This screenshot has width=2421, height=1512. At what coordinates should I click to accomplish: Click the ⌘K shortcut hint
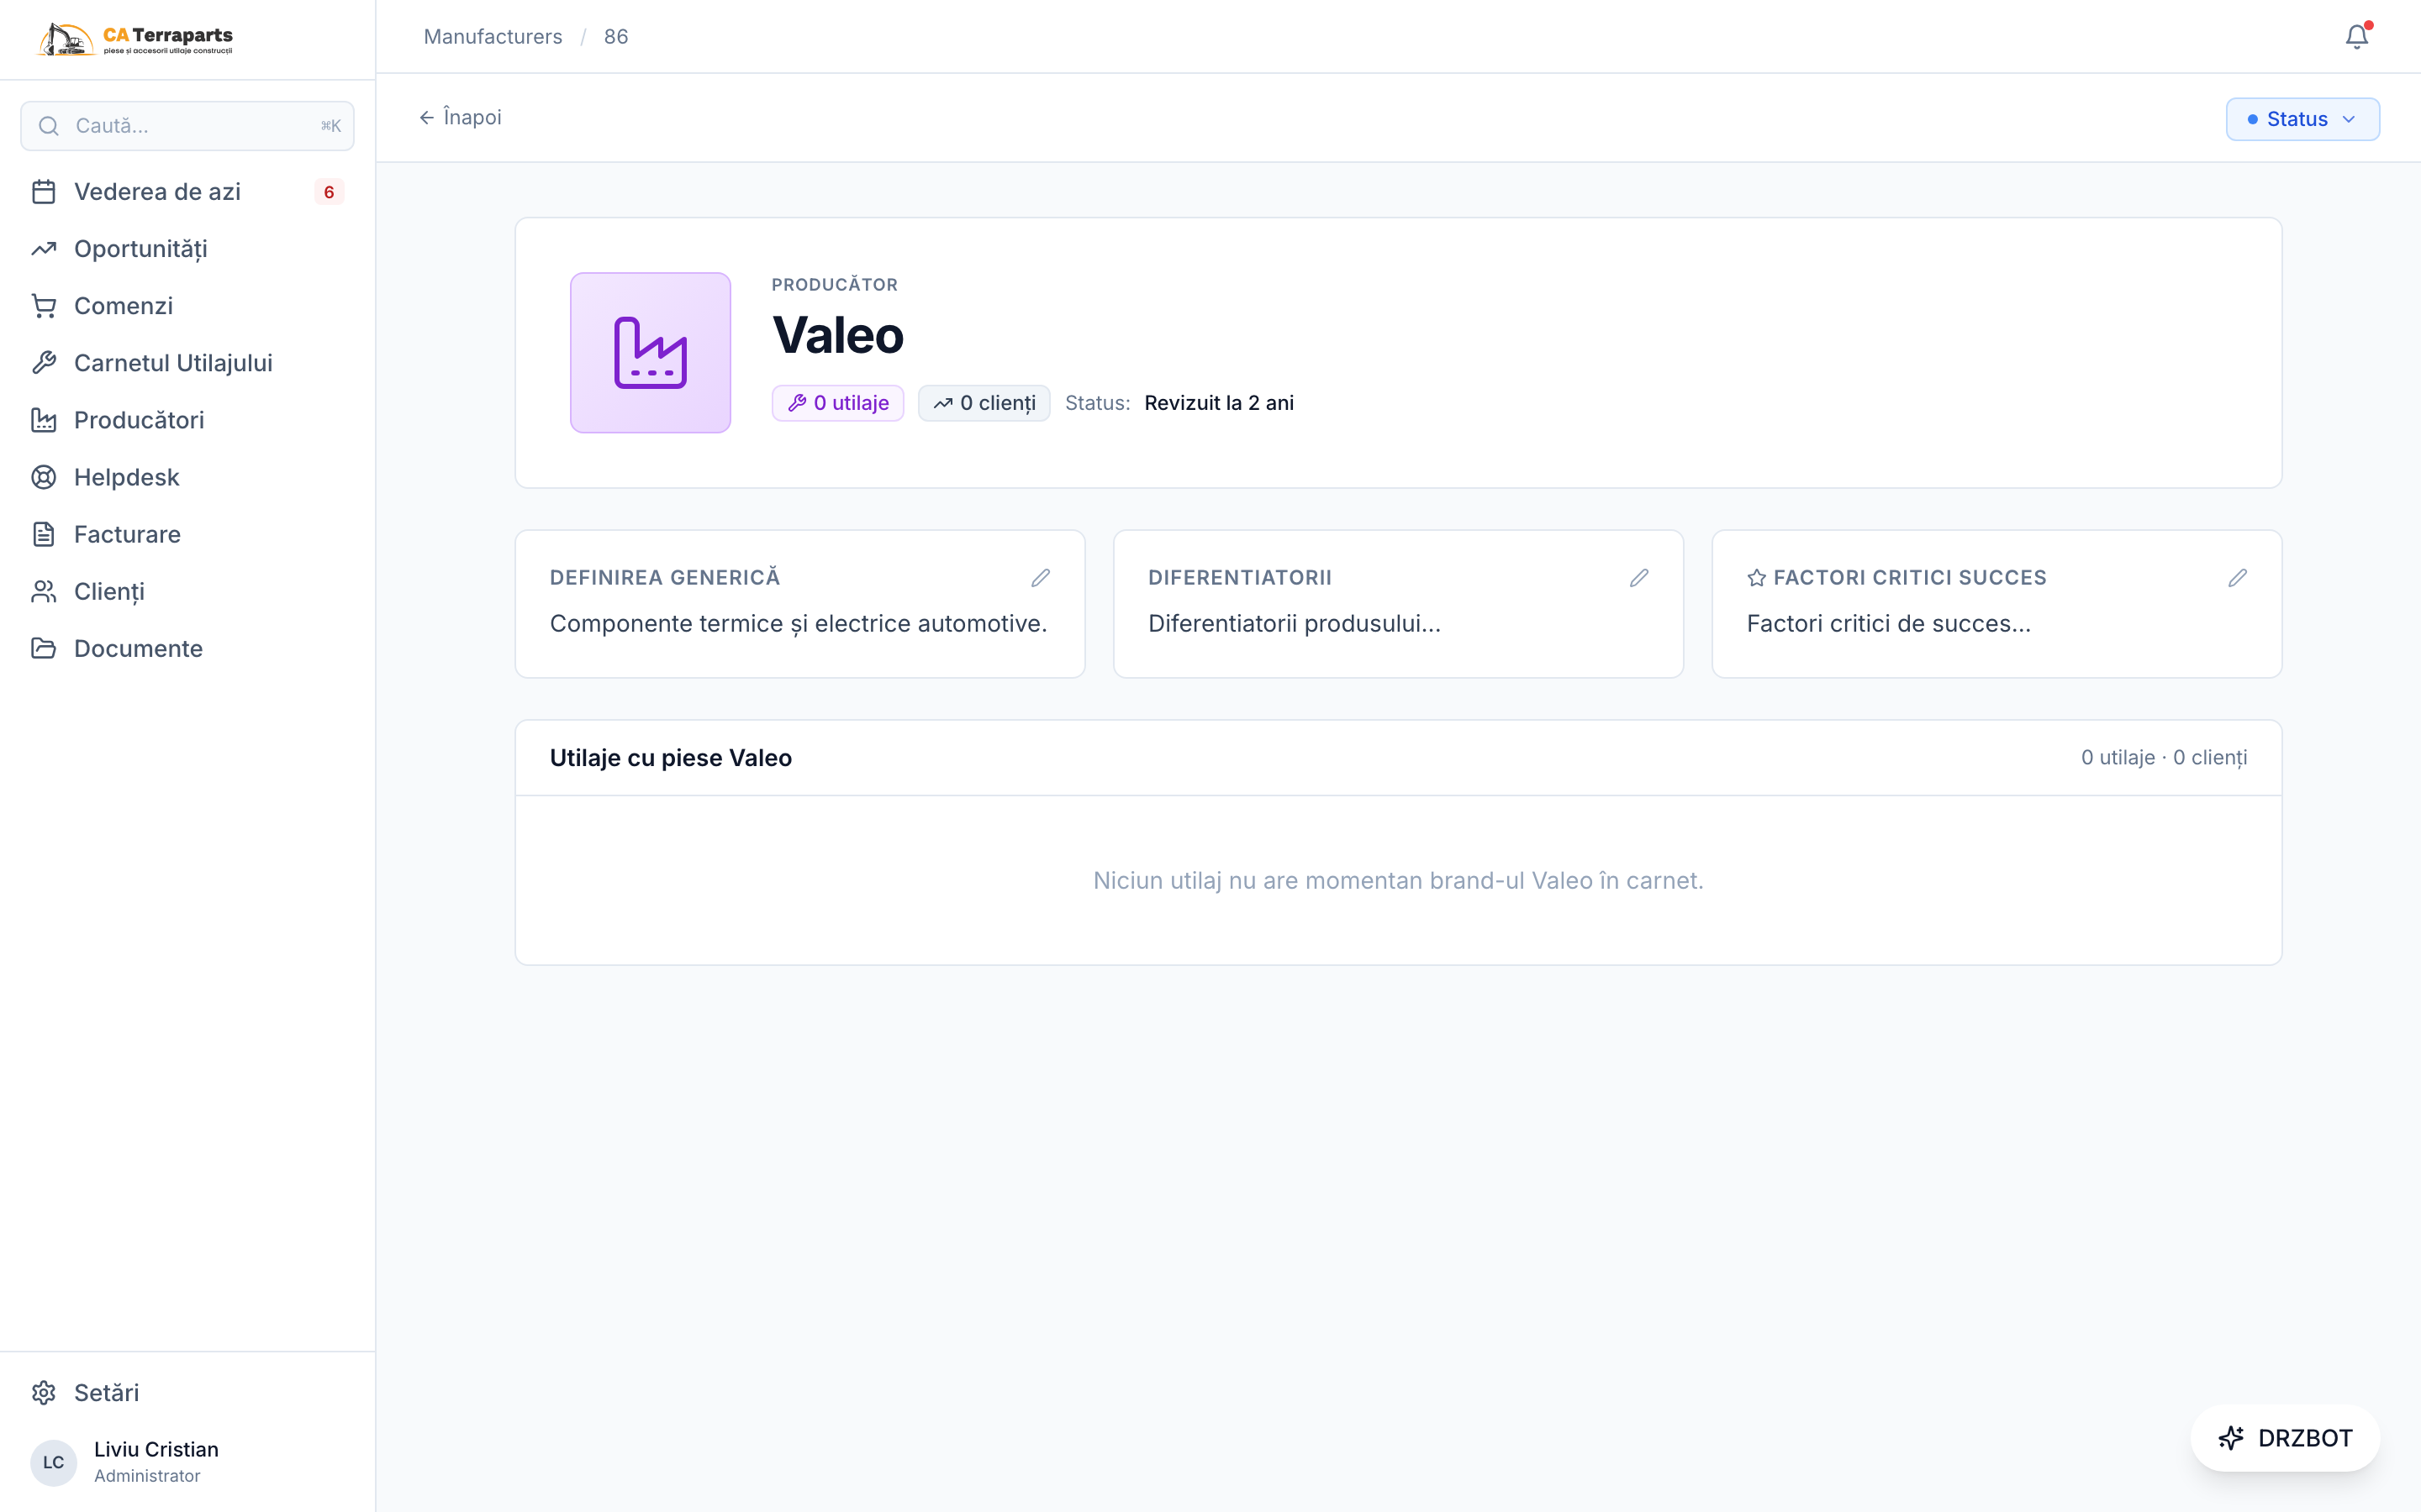coord(330,126)
